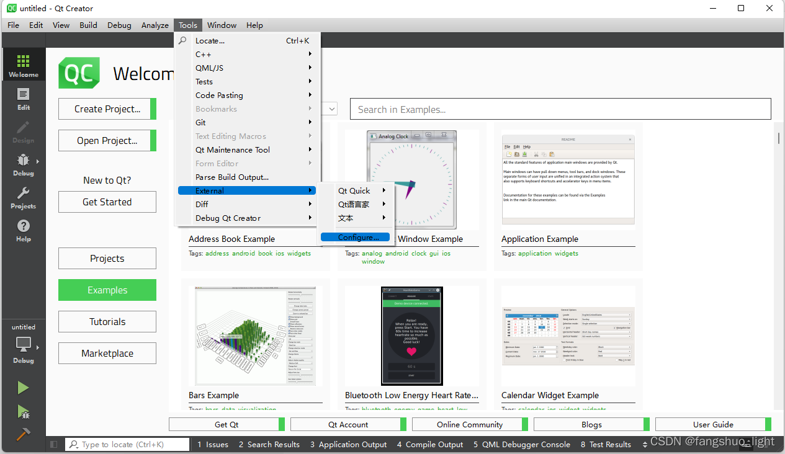Click the 'android' tag under Address Book Example
This screenshot has height=454, width=785.
point(243,254)
